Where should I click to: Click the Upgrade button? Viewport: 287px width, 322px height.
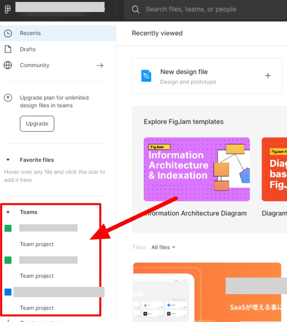click(37, 124)
